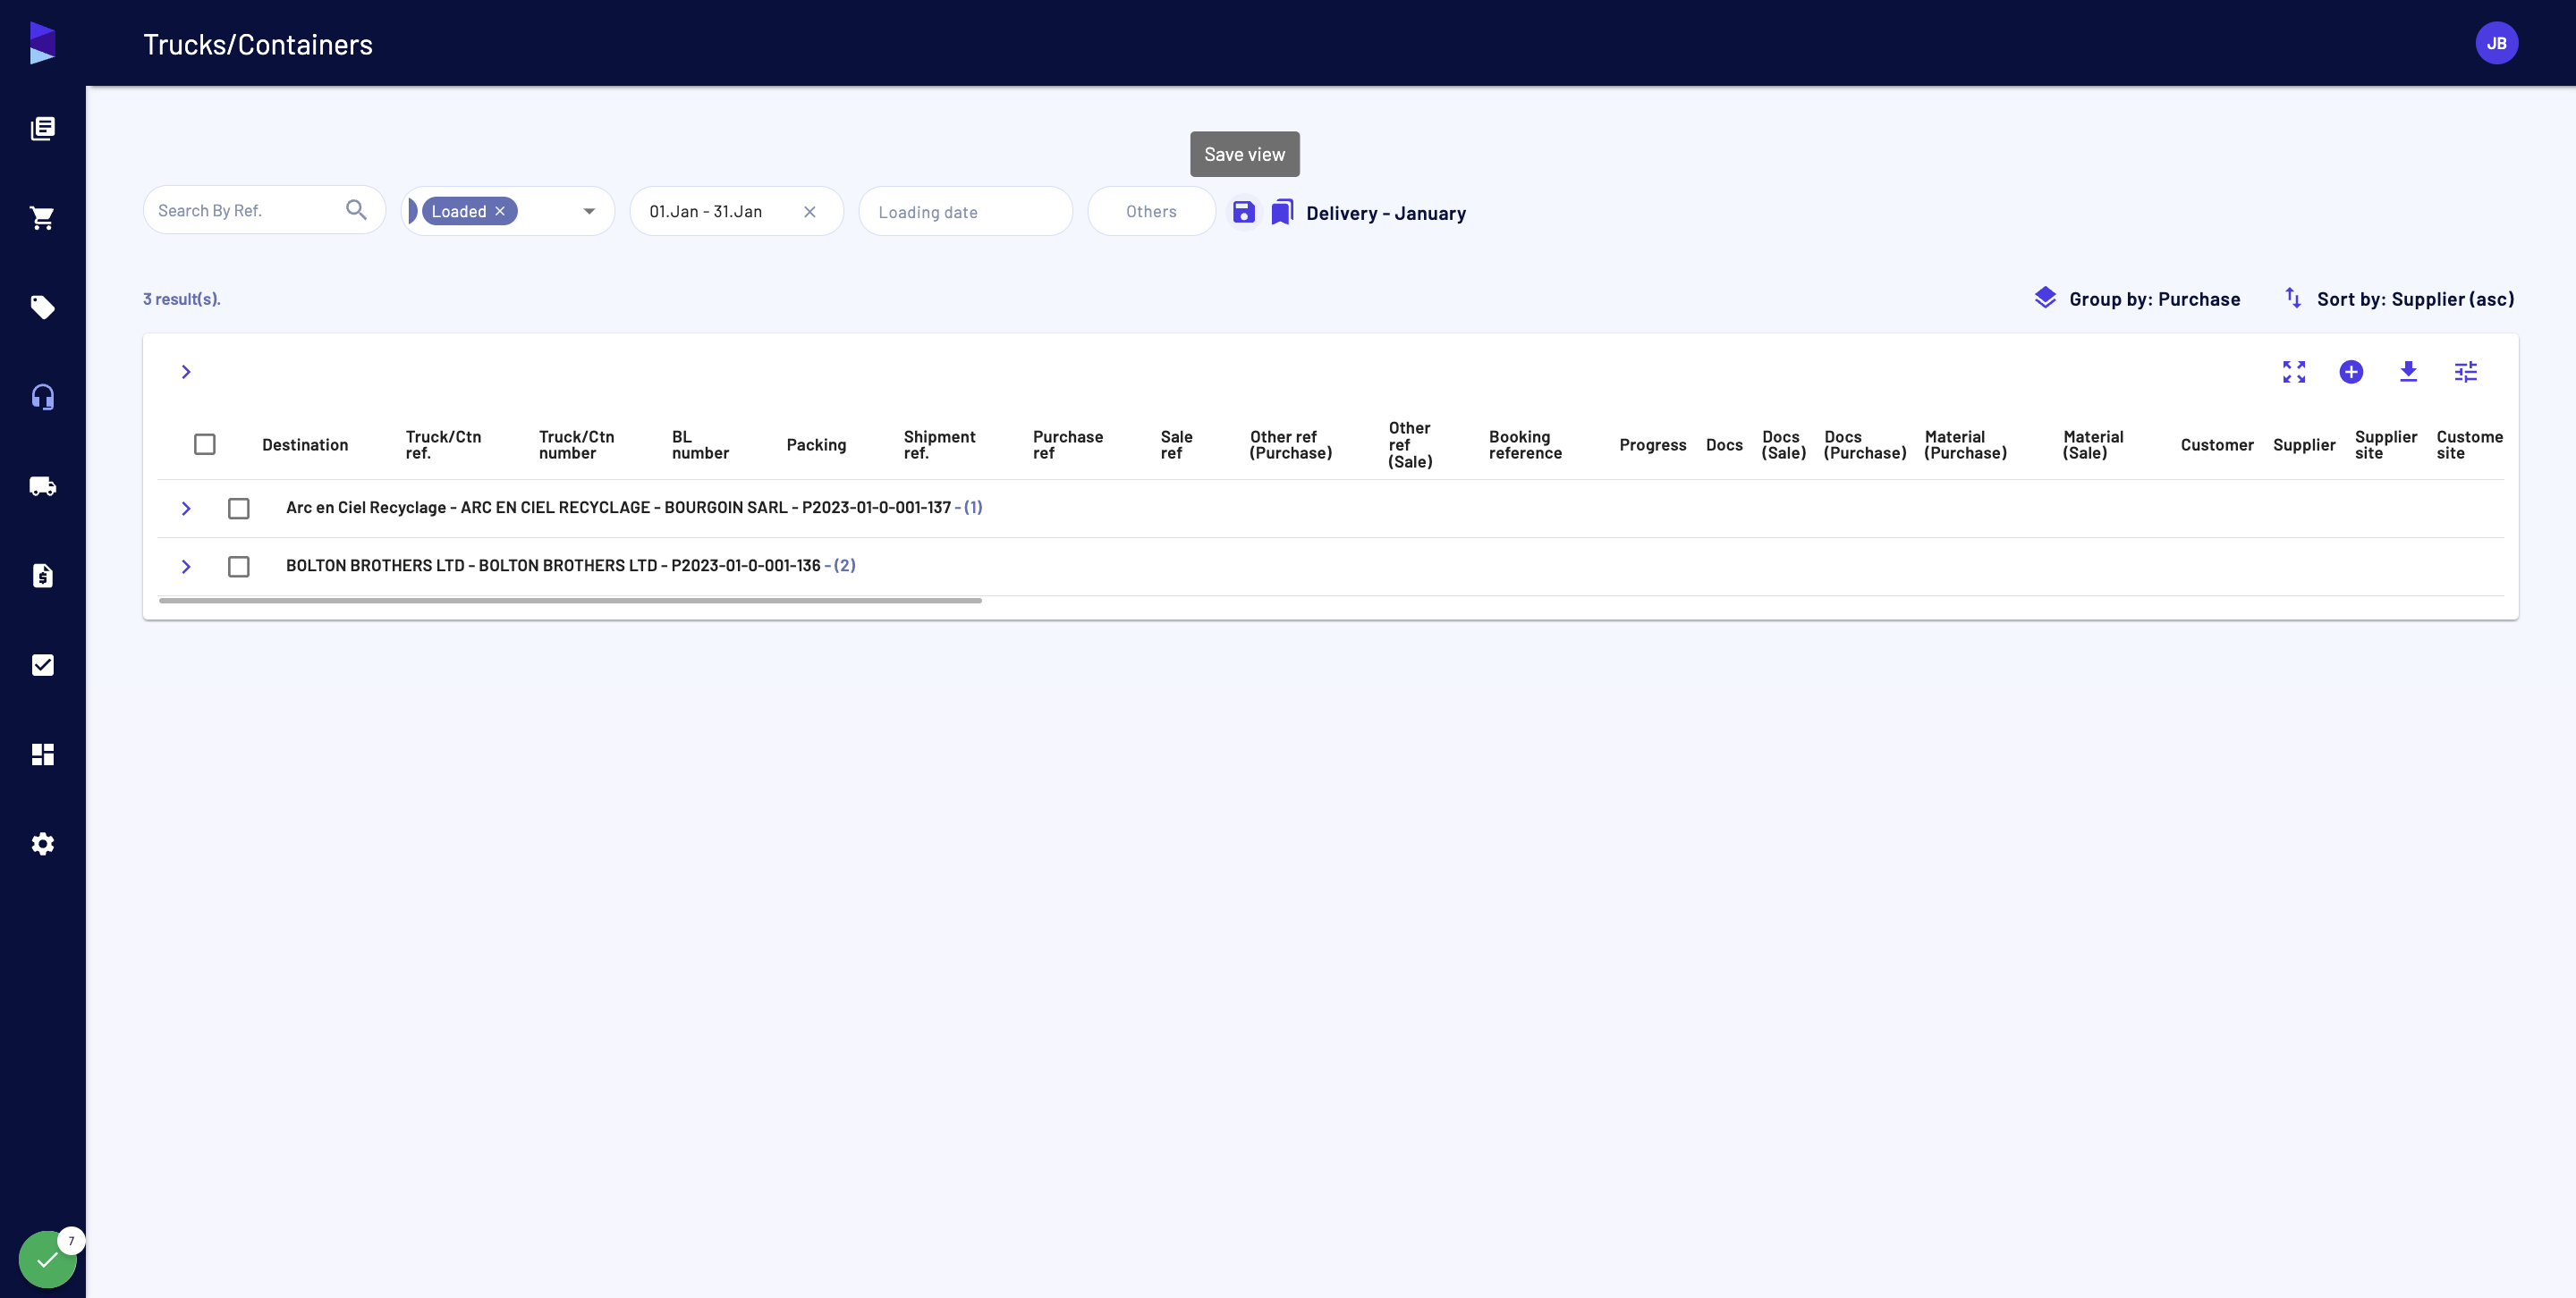
Task: Open the dashboard tiles sidebar icon
Action: point(42,754)
